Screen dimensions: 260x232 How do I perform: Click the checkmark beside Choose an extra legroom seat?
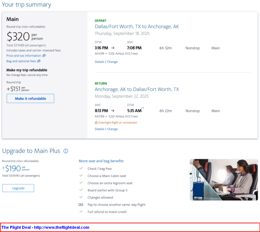coord(81,183)
